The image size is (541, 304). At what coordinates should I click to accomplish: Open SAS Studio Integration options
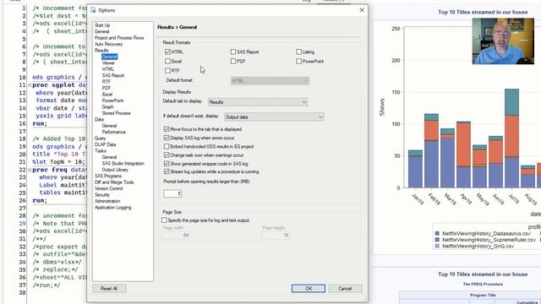123,163
